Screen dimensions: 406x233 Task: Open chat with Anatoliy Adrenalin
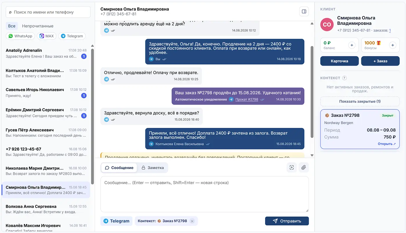(x=46, y=53)
